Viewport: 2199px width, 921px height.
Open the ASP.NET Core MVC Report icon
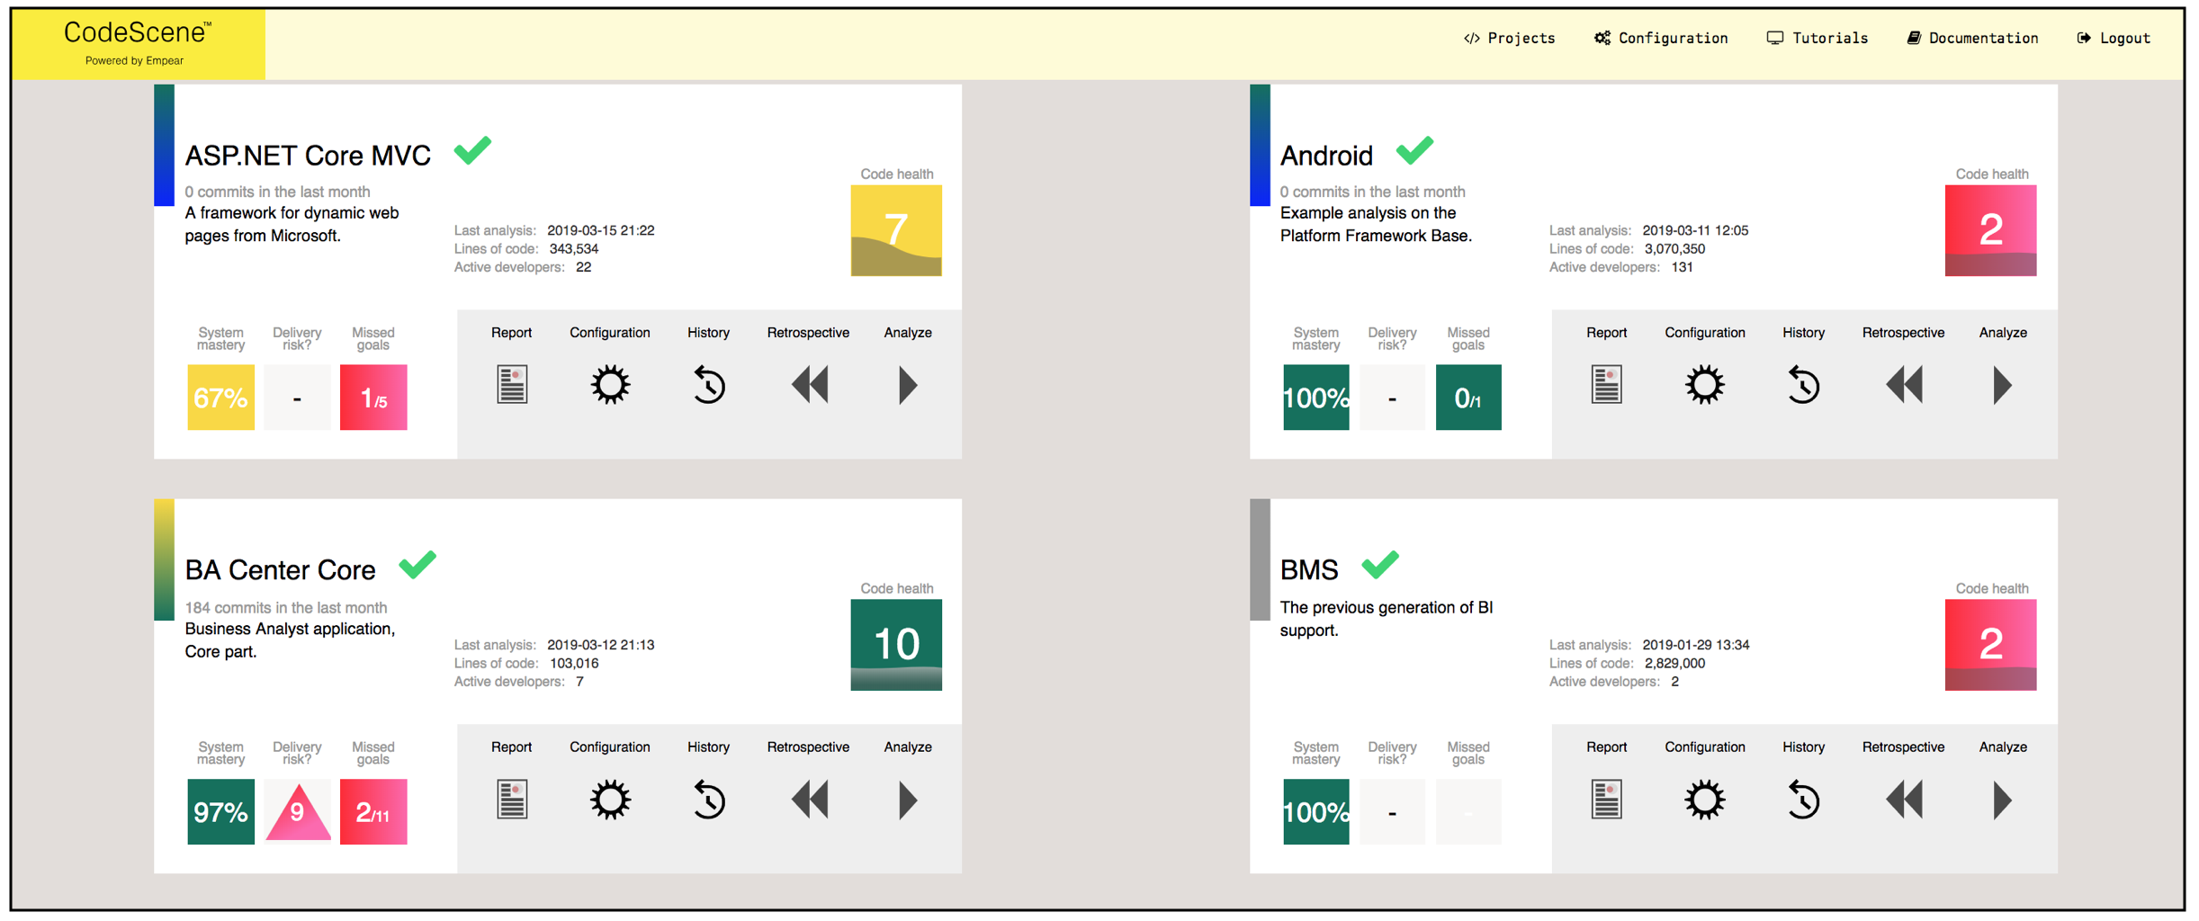click(512, 385)
